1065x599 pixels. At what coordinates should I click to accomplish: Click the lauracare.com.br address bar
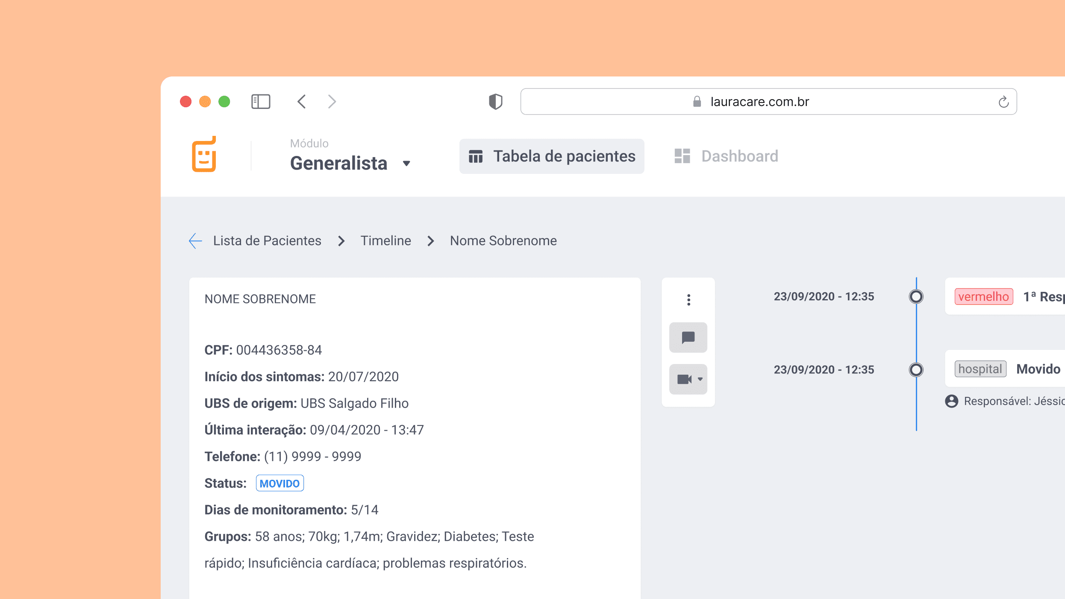759,102
